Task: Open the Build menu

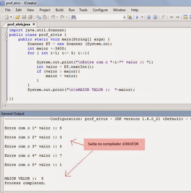Action: coord(59,10)
